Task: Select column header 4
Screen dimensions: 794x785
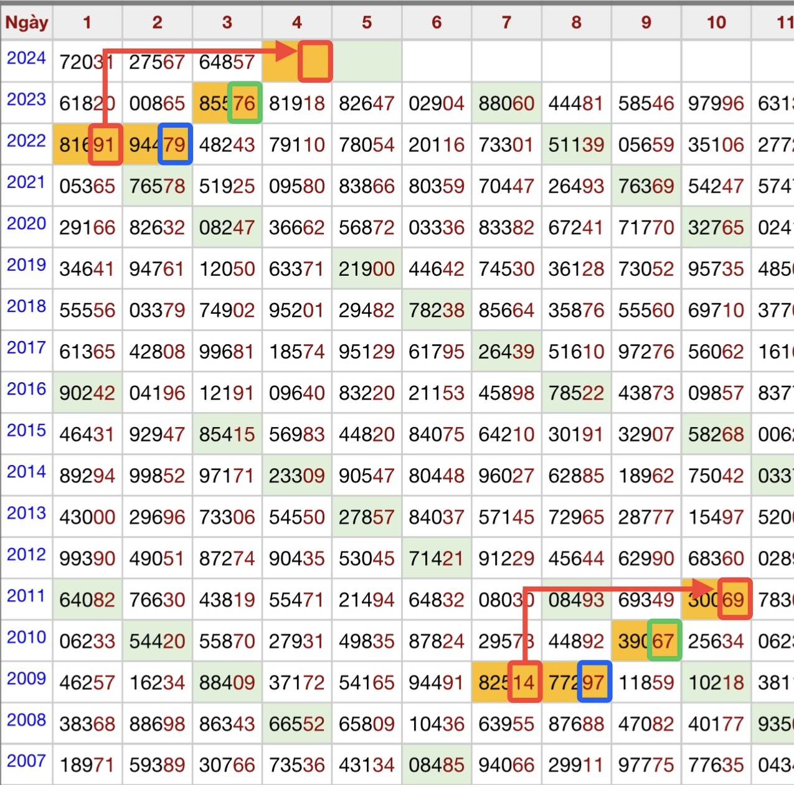Action: coord(297,23)
